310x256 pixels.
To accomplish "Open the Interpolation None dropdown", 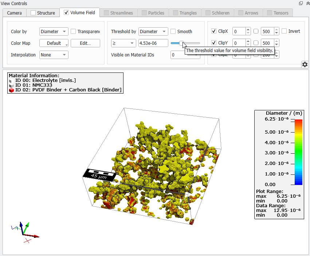I will point(54,55).
